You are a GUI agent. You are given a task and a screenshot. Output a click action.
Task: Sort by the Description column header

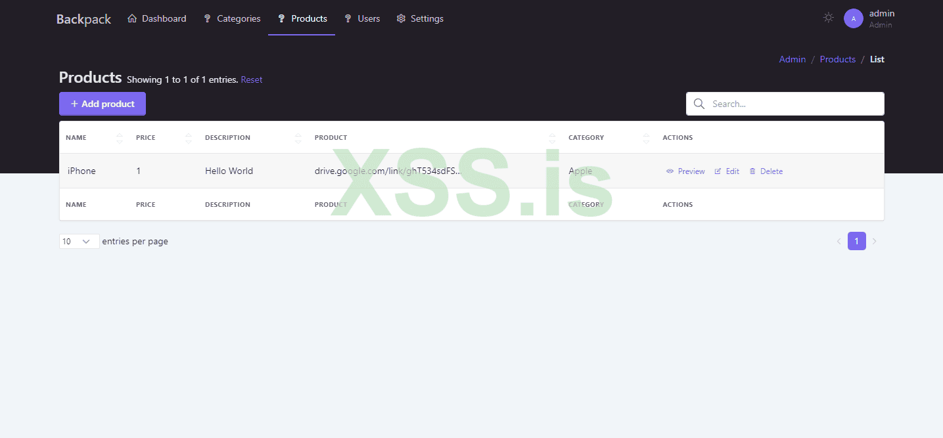(227, 138)
